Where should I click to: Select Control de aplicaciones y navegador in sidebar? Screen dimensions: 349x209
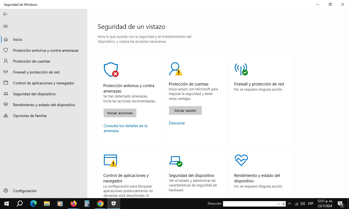[44, 83]
